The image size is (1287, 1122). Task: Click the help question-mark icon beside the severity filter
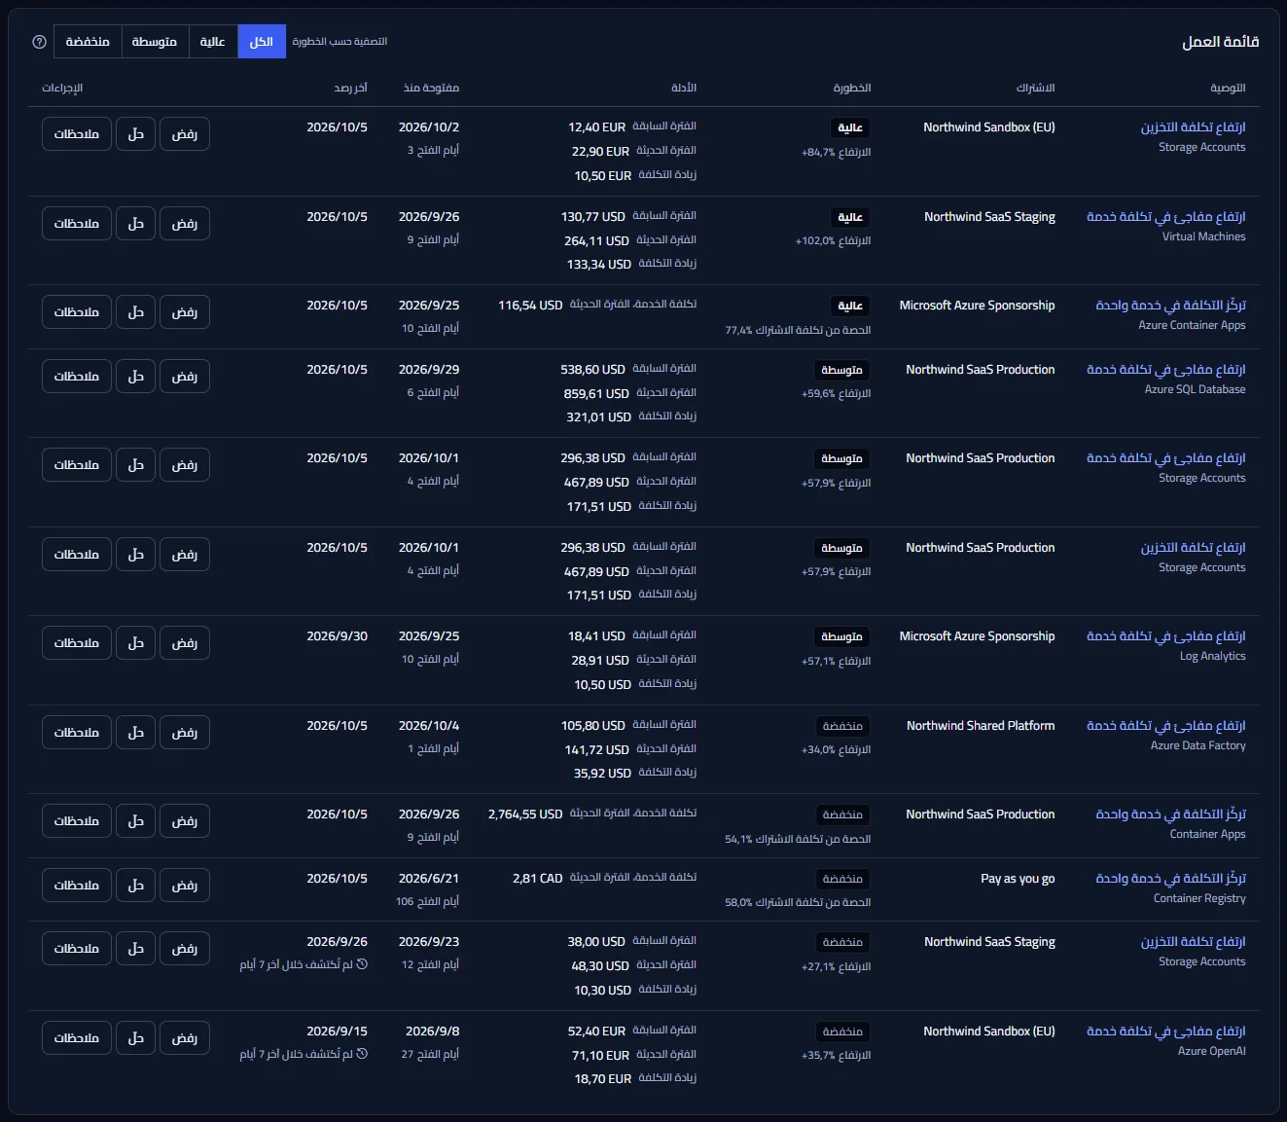(40, 42)
